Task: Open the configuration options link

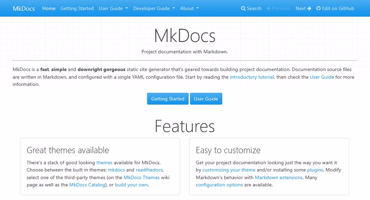Action: coord(219,185)
